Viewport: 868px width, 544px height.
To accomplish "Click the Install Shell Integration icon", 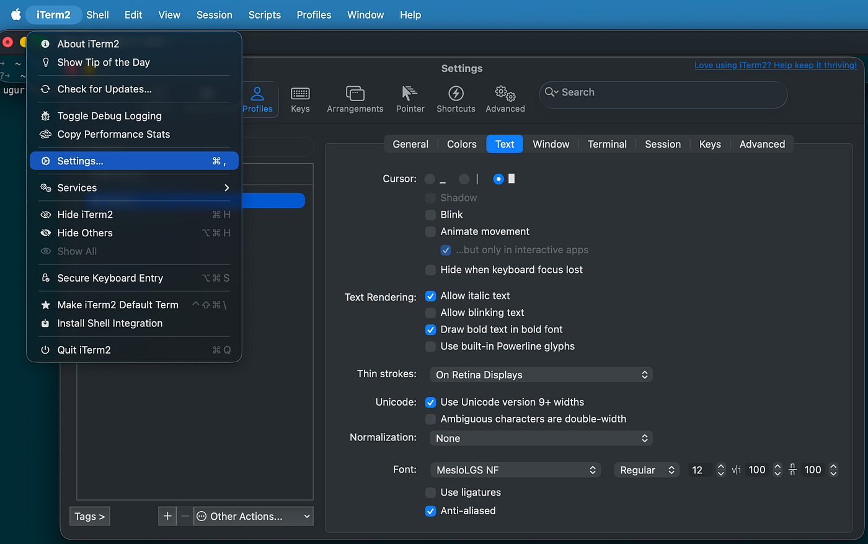I will coord(45,323).
